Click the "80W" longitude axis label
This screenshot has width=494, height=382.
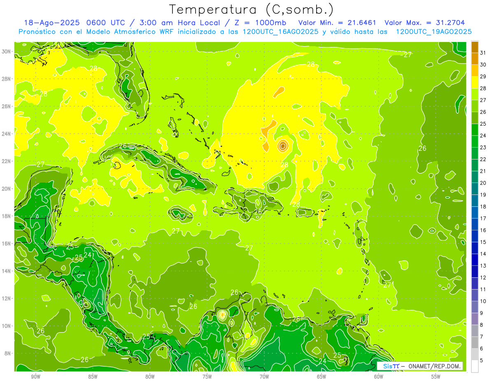[x=150, y=377]
